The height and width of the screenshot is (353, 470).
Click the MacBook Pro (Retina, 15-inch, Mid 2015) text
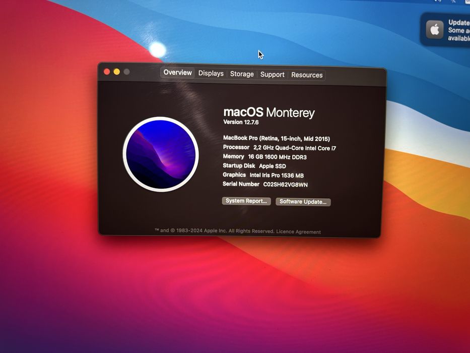click(x=277, y=138)
